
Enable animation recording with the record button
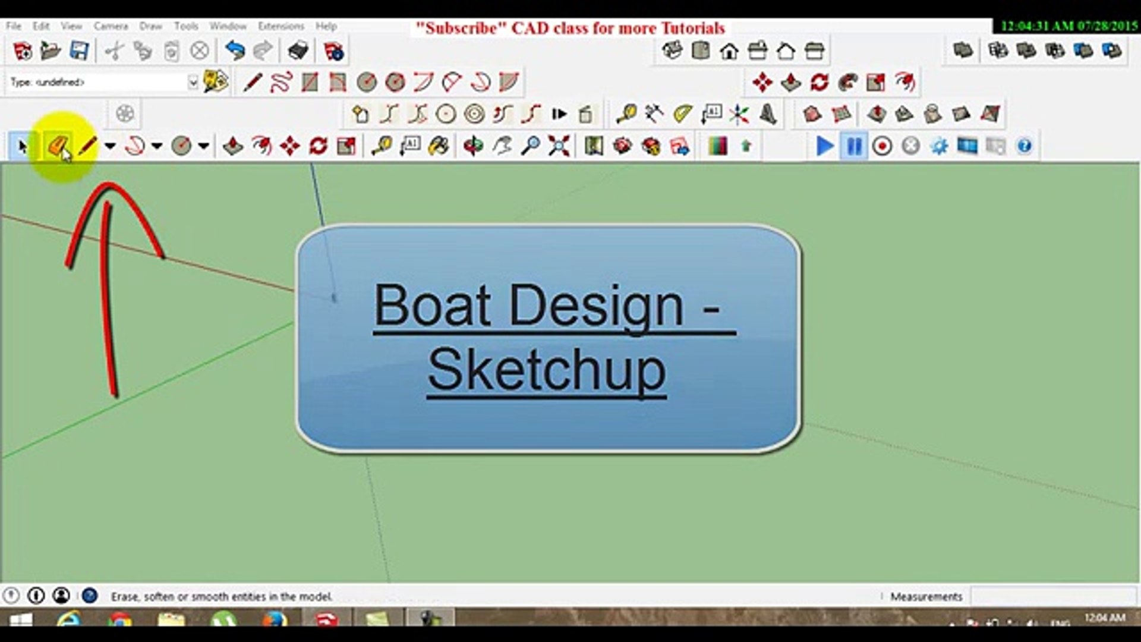[881, 146]
